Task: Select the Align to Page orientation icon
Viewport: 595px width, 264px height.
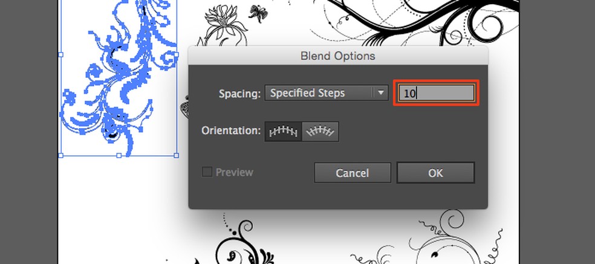Action: 283,131
